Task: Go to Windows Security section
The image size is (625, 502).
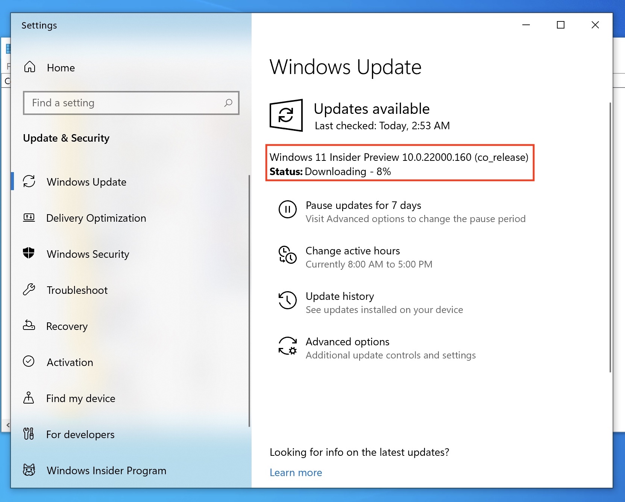Action: click(88, 254)
